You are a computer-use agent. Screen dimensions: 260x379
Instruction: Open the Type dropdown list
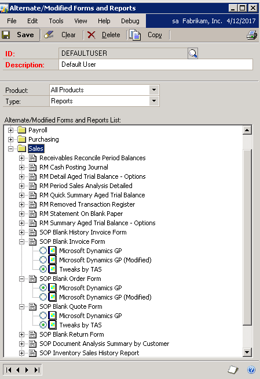[154, 101]
